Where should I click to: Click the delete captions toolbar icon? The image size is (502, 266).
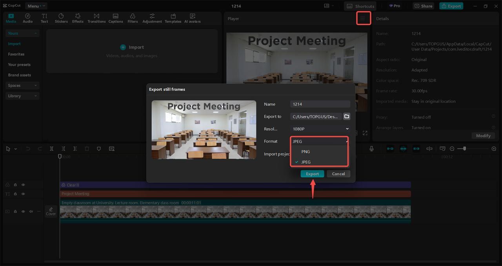pos(112,149)
